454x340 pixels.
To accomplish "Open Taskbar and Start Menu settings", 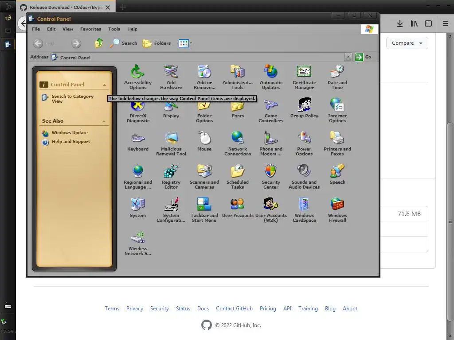I will tap(204, 210).
